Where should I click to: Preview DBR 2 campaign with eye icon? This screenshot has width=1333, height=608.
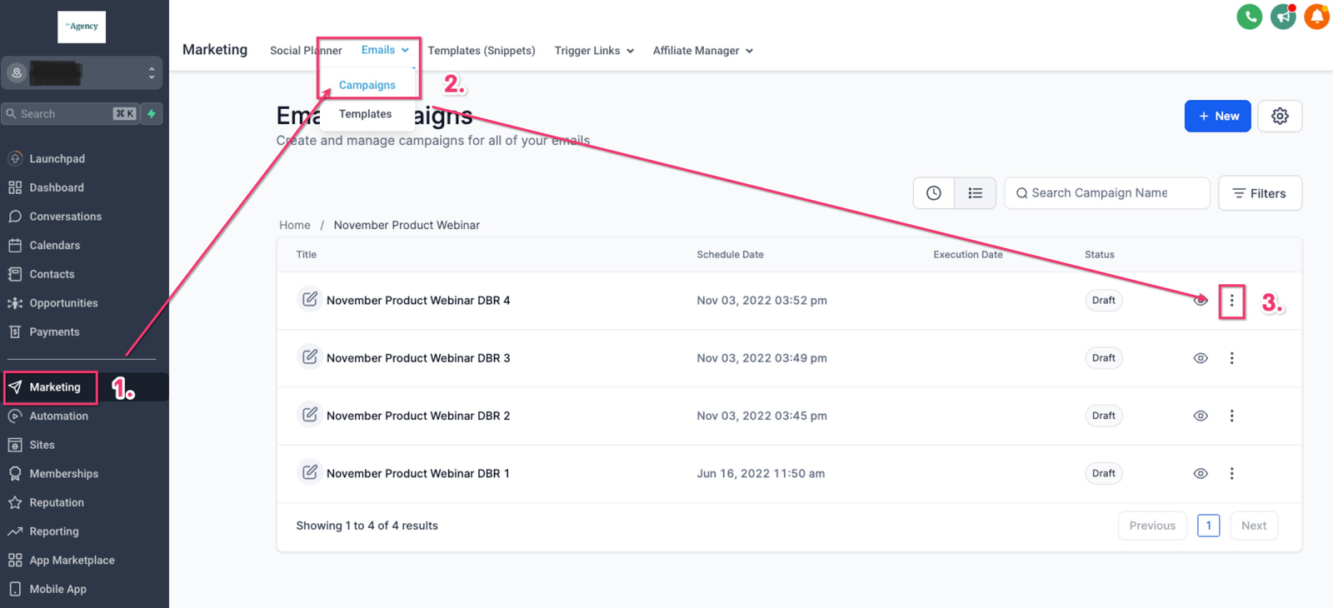click(1201, 416)
